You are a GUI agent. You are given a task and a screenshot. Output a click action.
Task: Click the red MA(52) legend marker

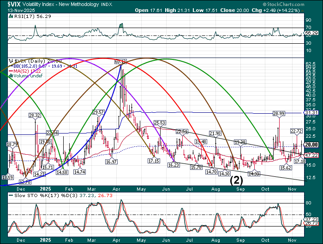click(10, 72)
